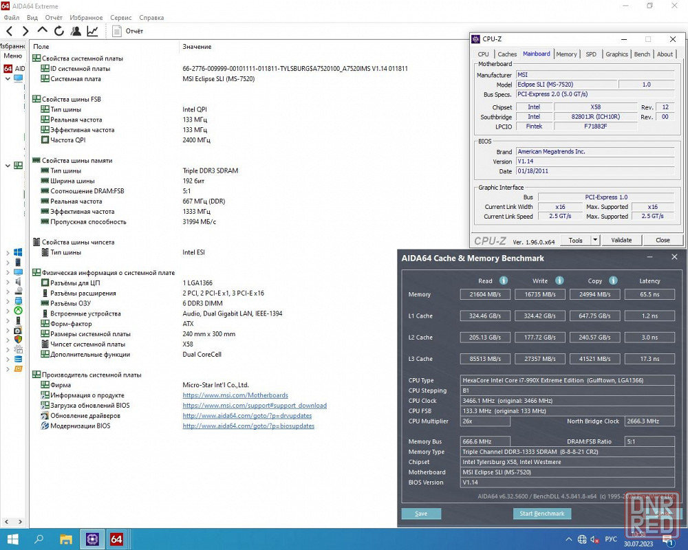Switch to Caches tab in CPU-Z
This screenshot has height=550, width=688.
click(x=507, y=54)
